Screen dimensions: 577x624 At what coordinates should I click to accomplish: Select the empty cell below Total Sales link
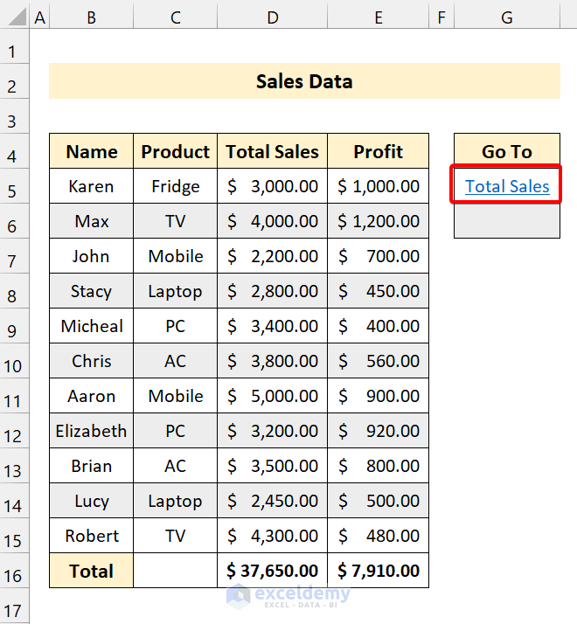pos(507,221)
